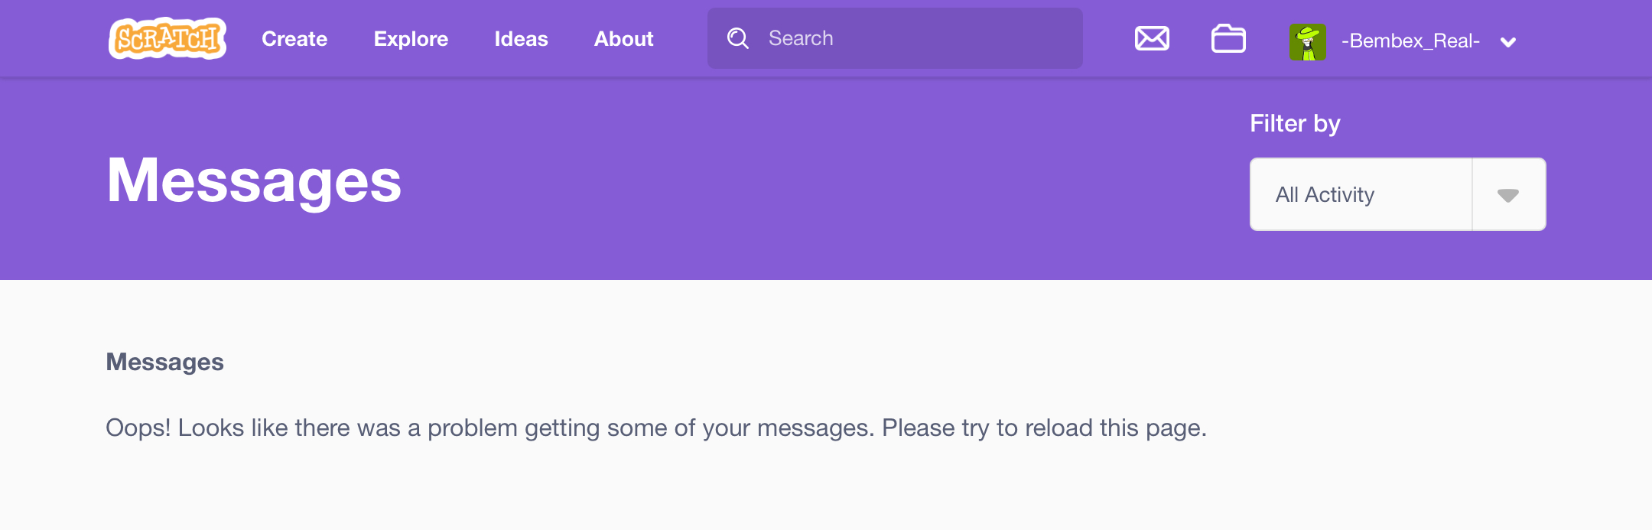Visit the About page
This screenshot has height=530, width=1652.
[x=623, y=38]
